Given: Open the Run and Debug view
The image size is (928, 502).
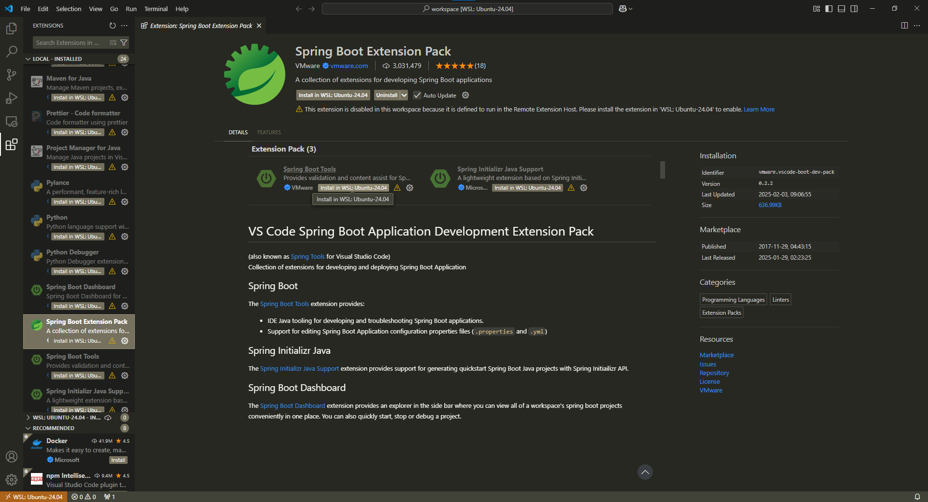Looking at the screenshot, I should (x=12, y=98).
